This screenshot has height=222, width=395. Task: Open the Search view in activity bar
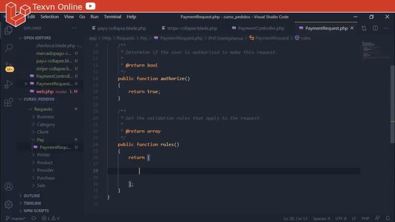point(9,47)
